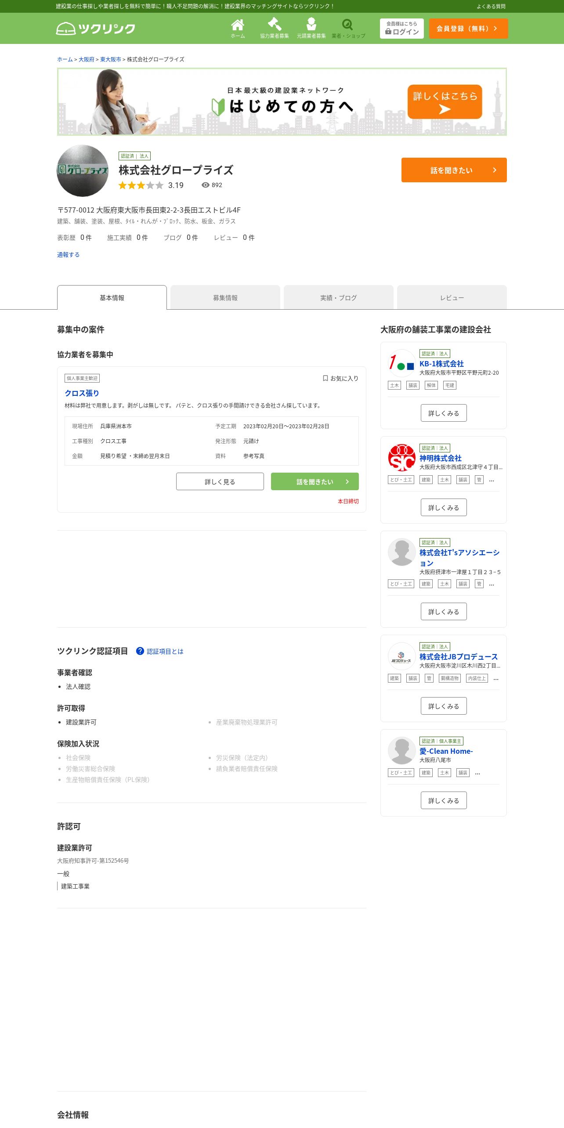Open 愛-Clean Home- company link
The height and width of the screenshot is (1128, 564).
tap(446, 751)
